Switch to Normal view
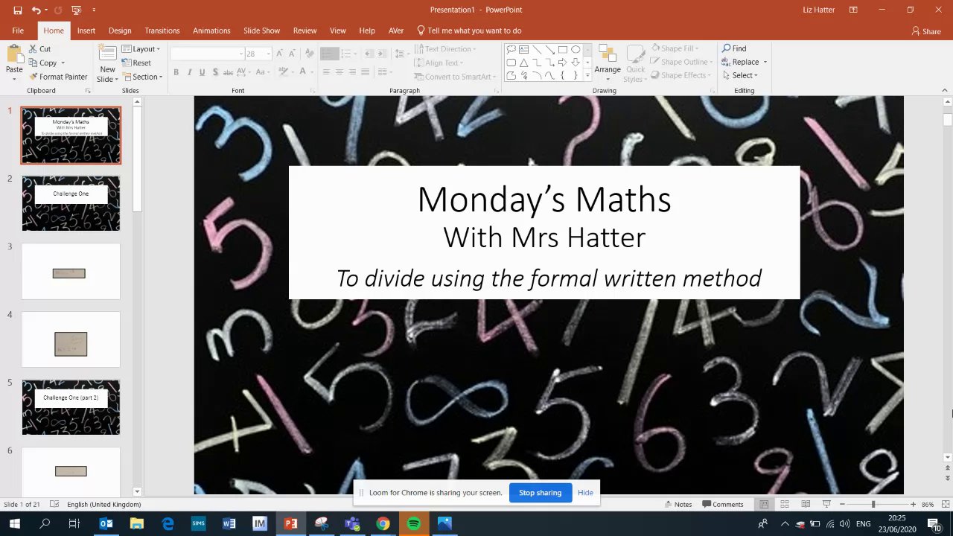 tap(764, 504)
